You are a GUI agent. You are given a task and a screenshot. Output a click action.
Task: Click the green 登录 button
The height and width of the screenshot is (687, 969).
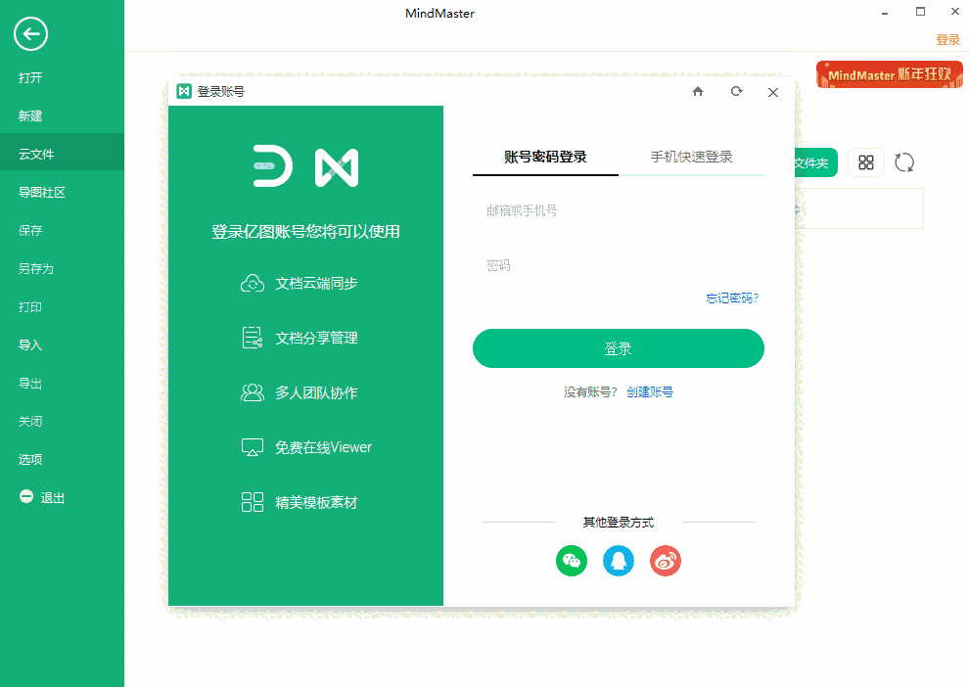[x=619, y=347]
